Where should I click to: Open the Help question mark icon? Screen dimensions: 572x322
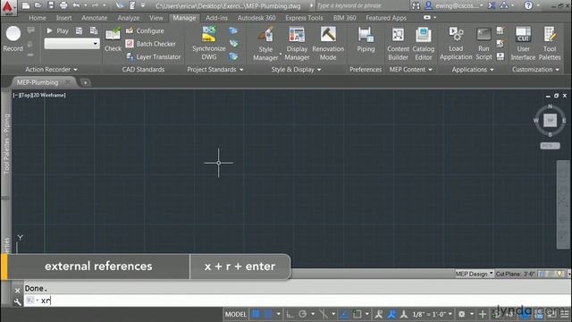click(528, 5)
